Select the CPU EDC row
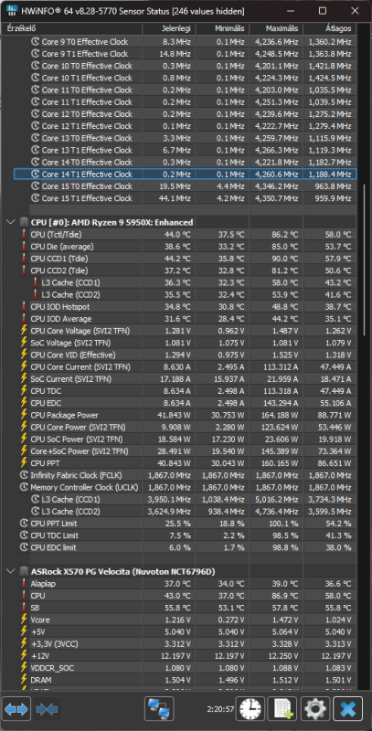Image resolution: width=372 pixels, height=731 pixels. pyautogui.click(x=185, y=403)
